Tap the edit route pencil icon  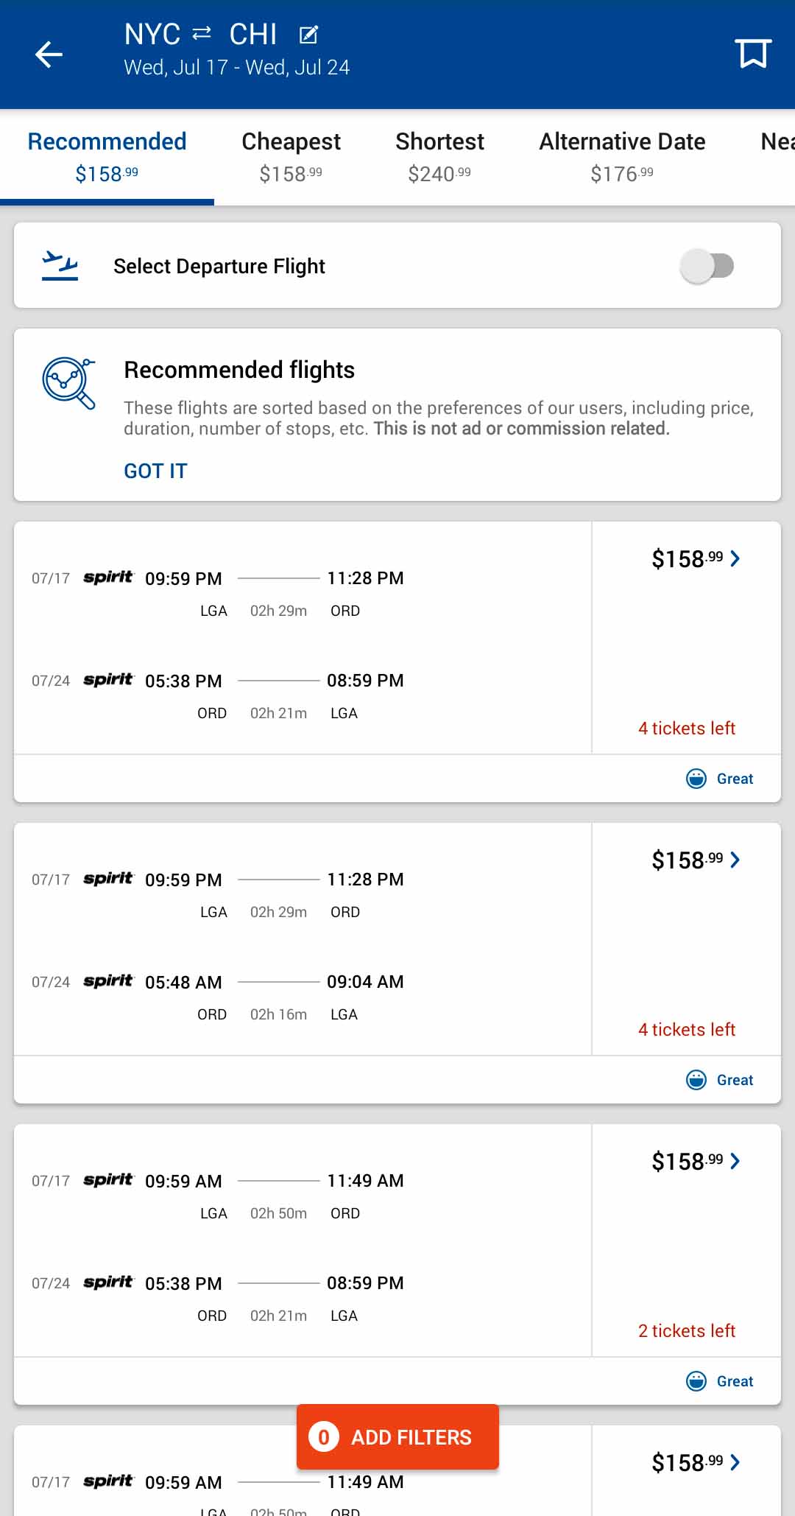(x=308, y=35)
